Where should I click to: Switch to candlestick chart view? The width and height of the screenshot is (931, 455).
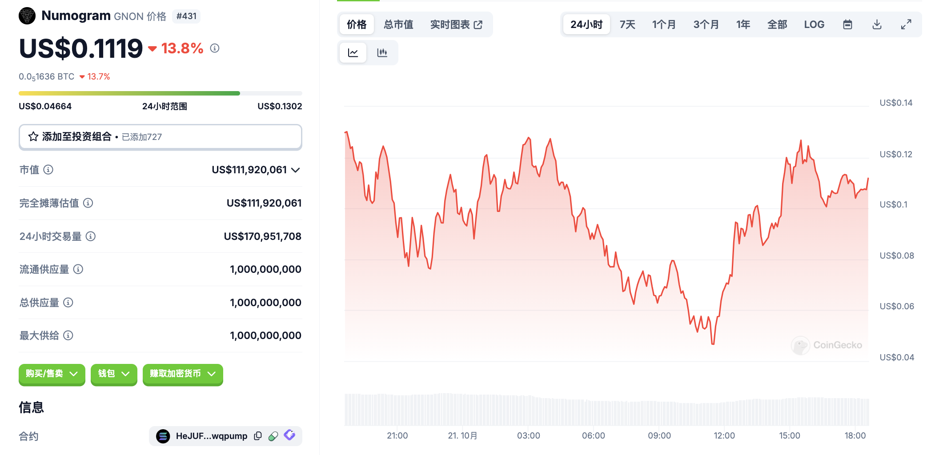[x=382, y=53]
